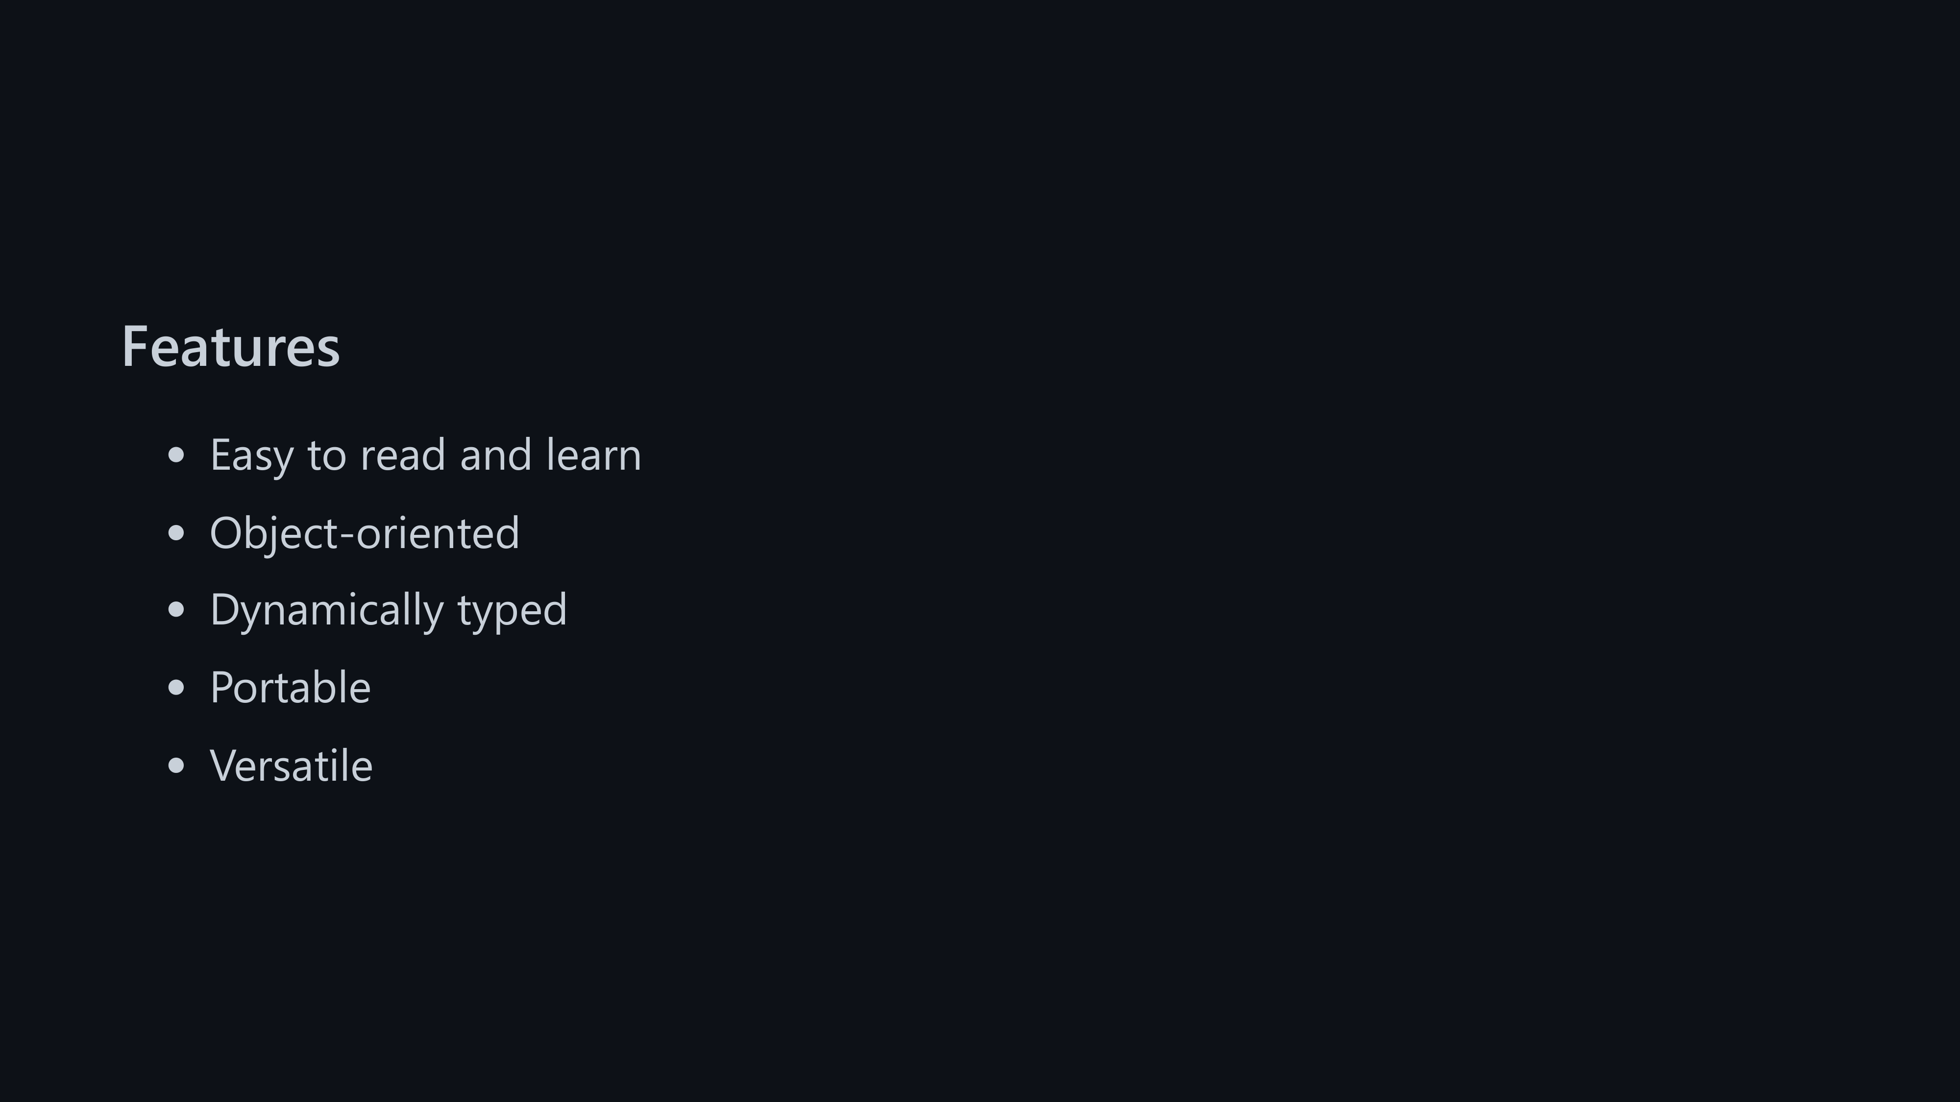This screenshot has width=1960, height=1102.
Task: Click the bullet marker next to 'Dynamically typed'
Action: click(176, 610)
